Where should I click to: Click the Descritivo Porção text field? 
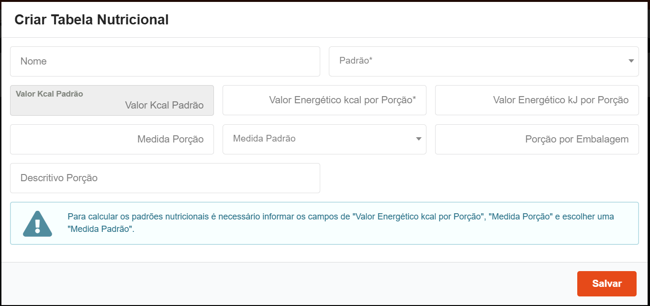coord(165,178)
